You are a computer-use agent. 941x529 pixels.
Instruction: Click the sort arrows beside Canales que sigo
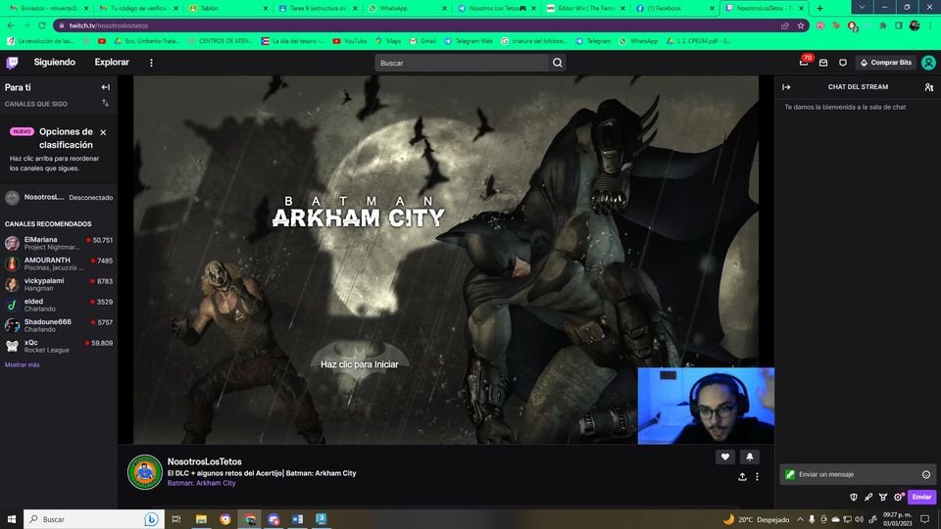[x=106, y=104]
